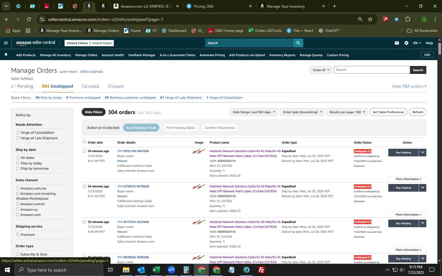442x276 pixels.
Task: Go back with the browser back arrow
Action: coord(7,19)
